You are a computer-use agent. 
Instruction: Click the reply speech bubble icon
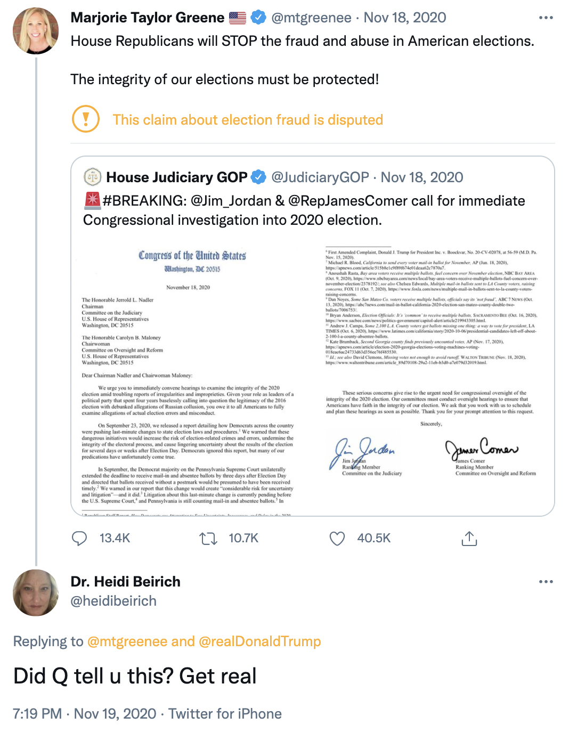tap(79, 539)
